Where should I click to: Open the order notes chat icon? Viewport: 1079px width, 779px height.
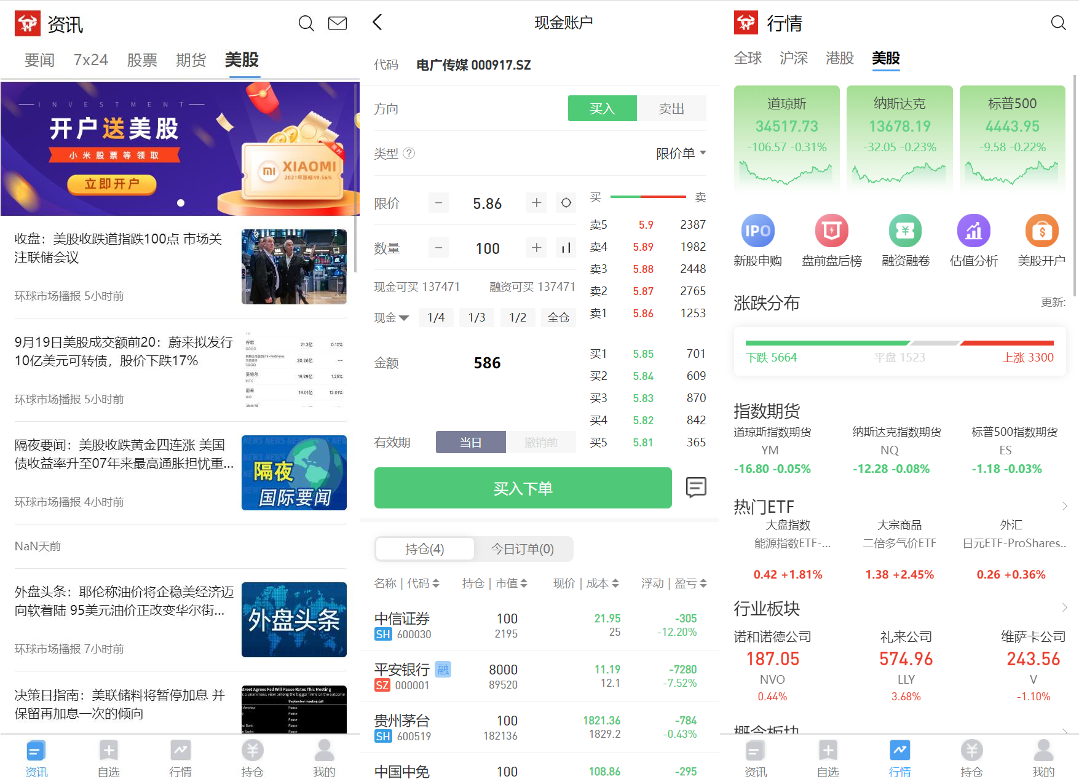tap(696, 488)
